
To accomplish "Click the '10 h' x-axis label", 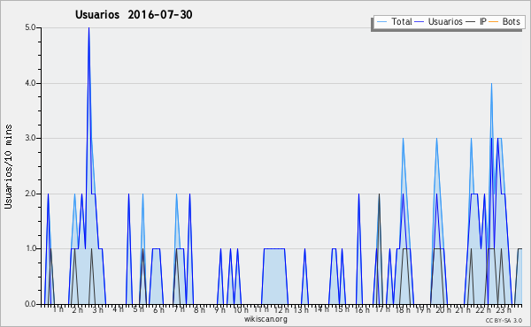I will [241, 309].
